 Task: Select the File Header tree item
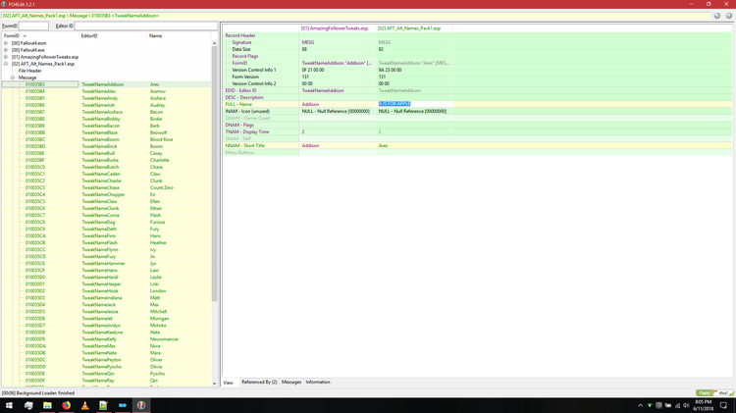click(30, 71)
